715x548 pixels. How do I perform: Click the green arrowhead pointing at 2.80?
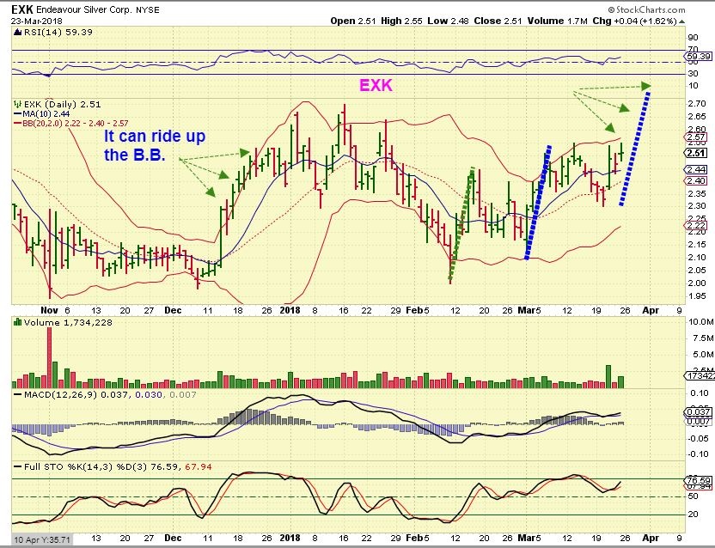[x=645, y=85]
